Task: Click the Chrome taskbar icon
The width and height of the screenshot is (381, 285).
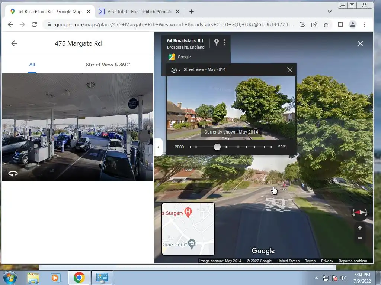Action: [x=79, y=278]
